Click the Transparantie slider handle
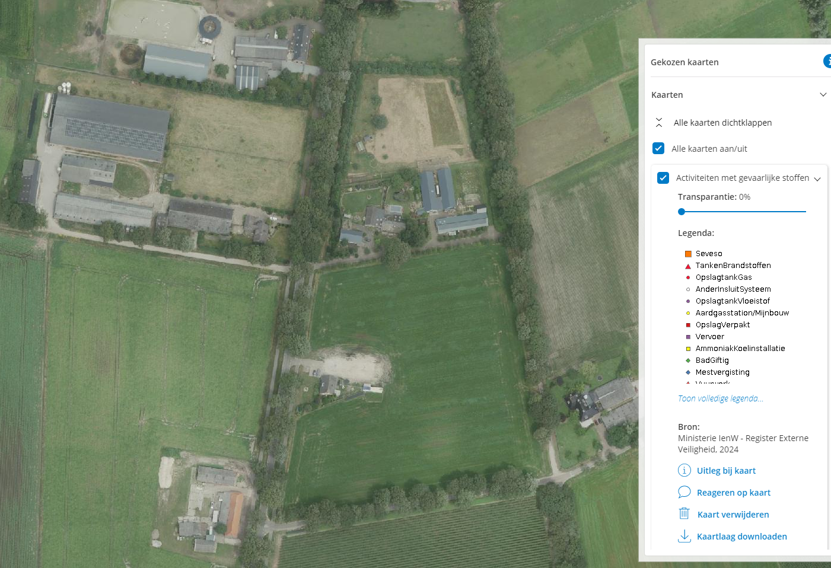 682,212
